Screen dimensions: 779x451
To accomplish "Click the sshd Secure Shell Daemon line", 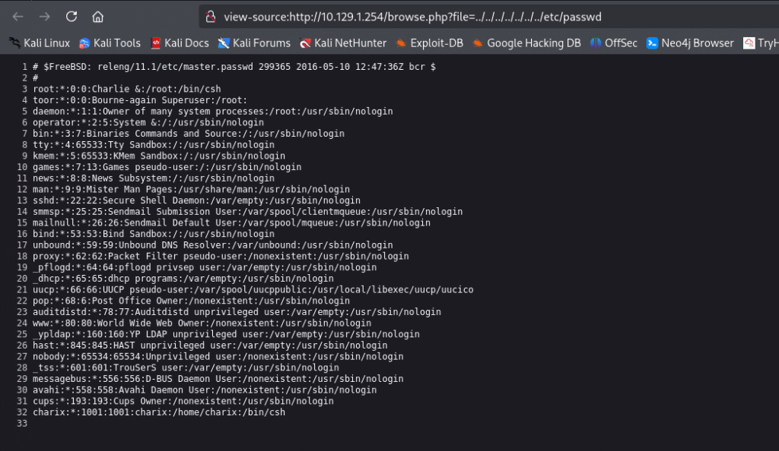I will pyautogui.click(x=197, y=200).
